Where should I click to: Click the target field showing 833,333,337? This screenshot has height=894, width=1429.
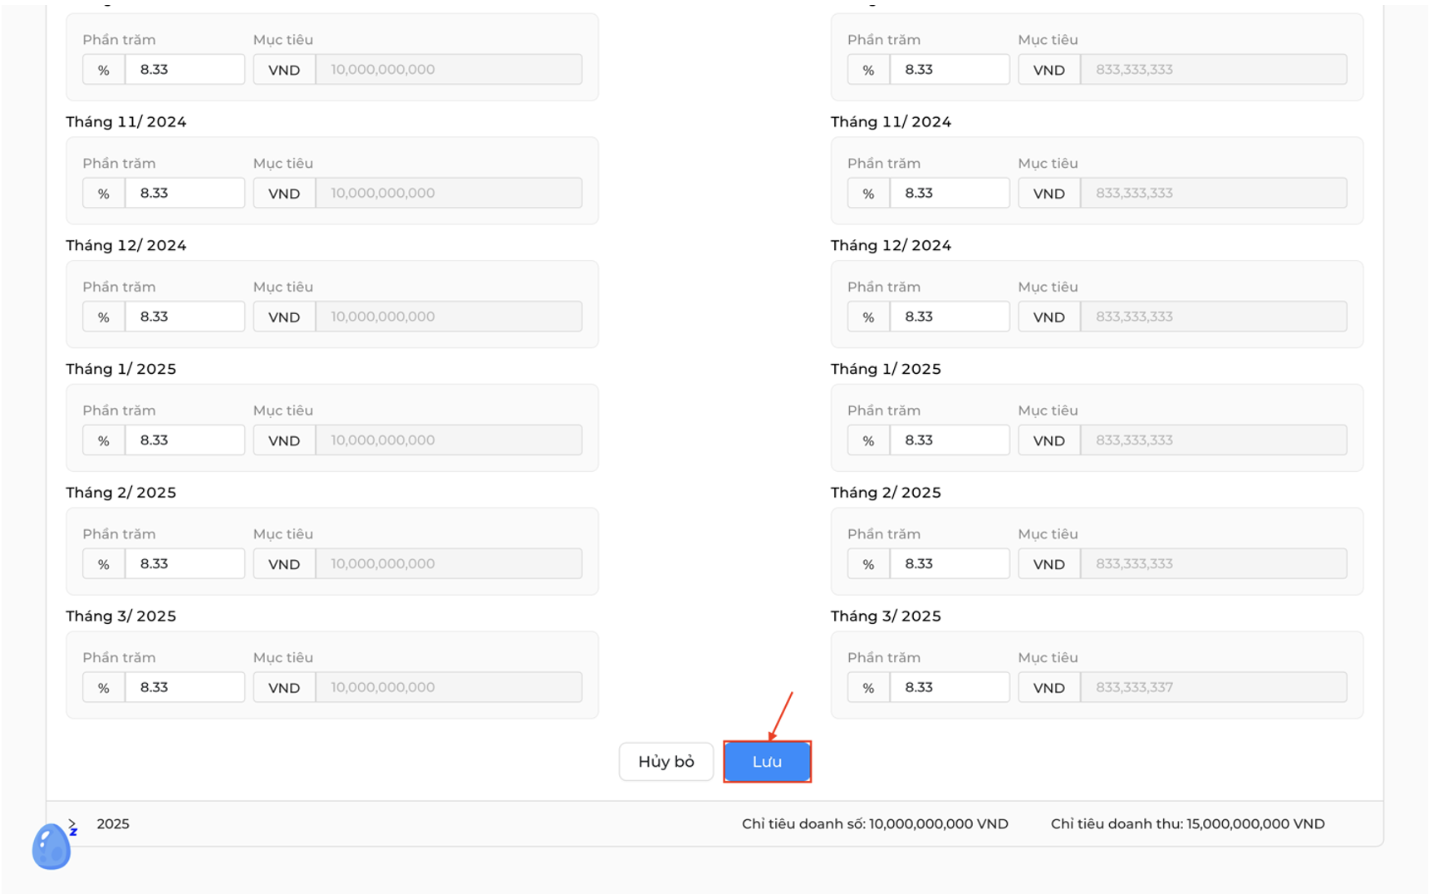pos(1214,687)
